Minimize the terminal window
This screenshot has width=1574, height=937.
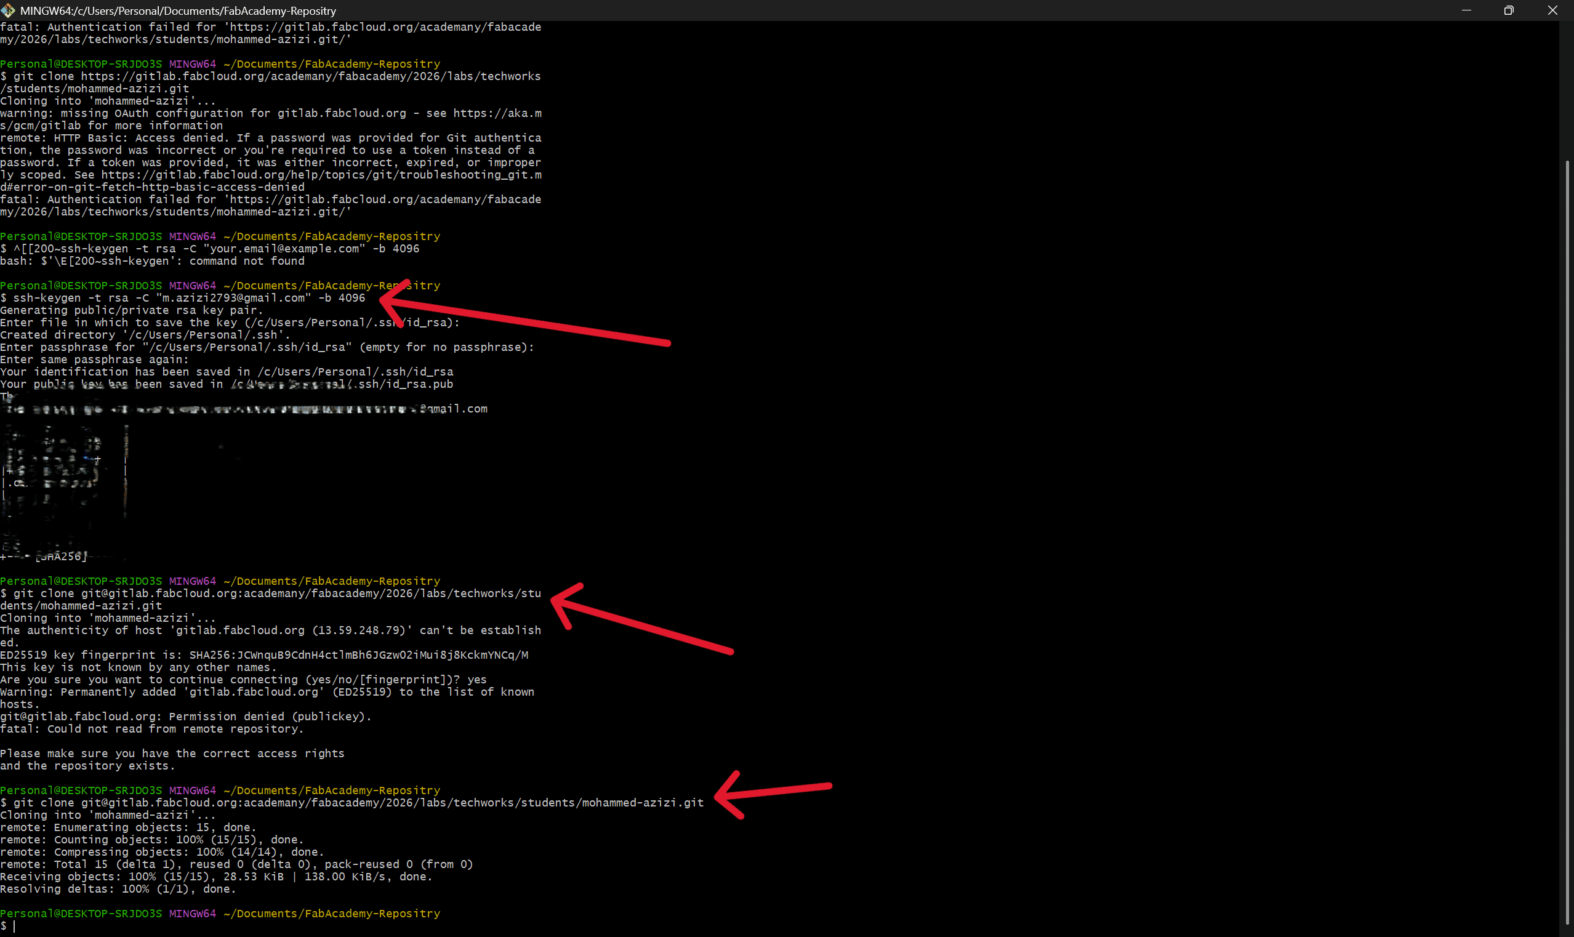[1466, 10]
